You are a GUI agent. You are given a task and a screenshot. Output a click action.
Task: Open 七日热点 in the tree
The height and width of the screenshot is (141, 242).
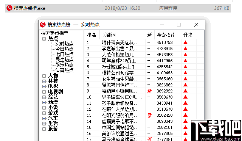(64, 54)
